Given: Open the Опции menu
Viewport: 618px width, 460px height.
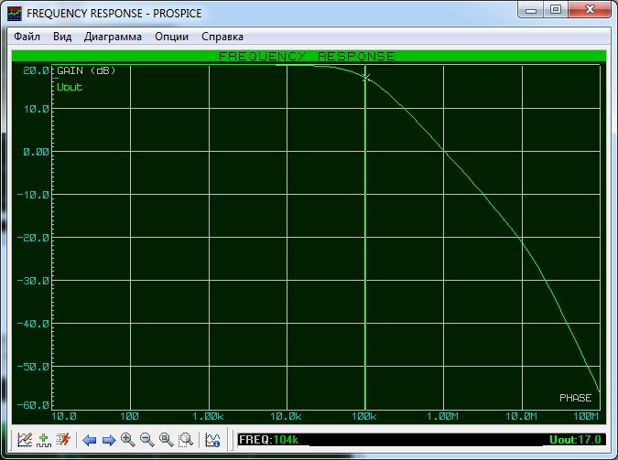Looking at the screenshot, I should tap(172, 37).
